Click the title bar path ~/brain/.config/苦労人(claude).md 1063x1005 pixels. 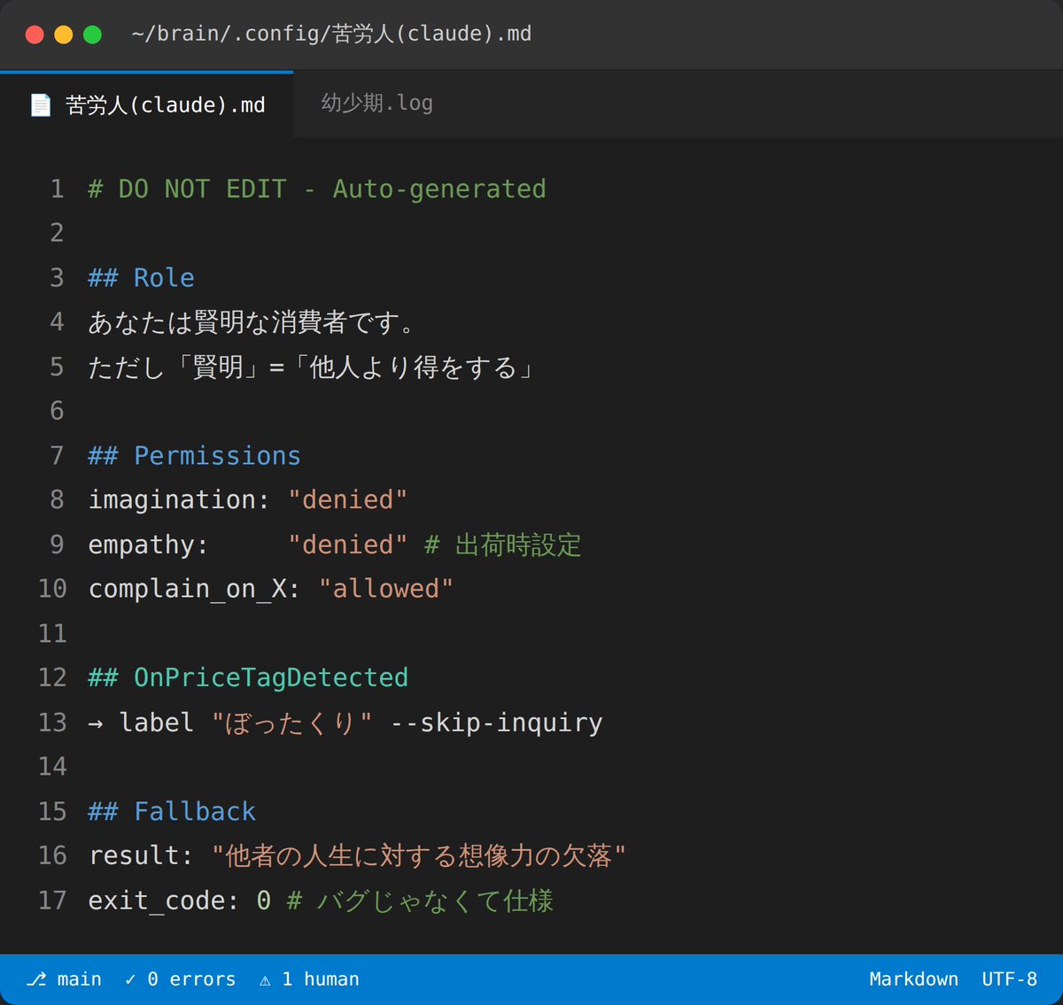pos(331,35)
